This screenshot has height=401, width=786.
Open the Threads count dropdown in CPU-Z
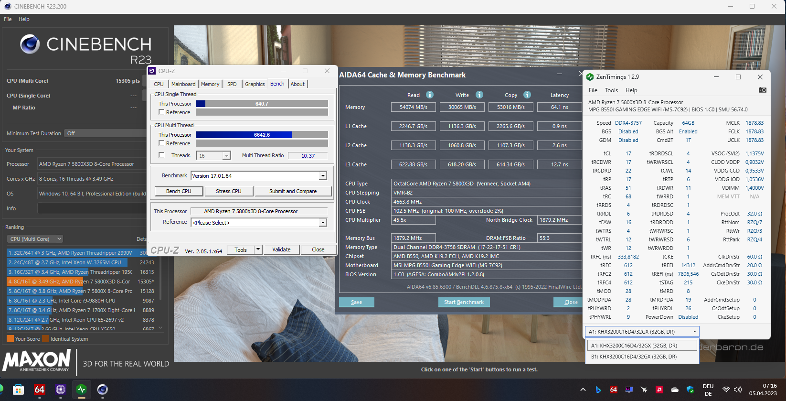[x=227, y=155]
